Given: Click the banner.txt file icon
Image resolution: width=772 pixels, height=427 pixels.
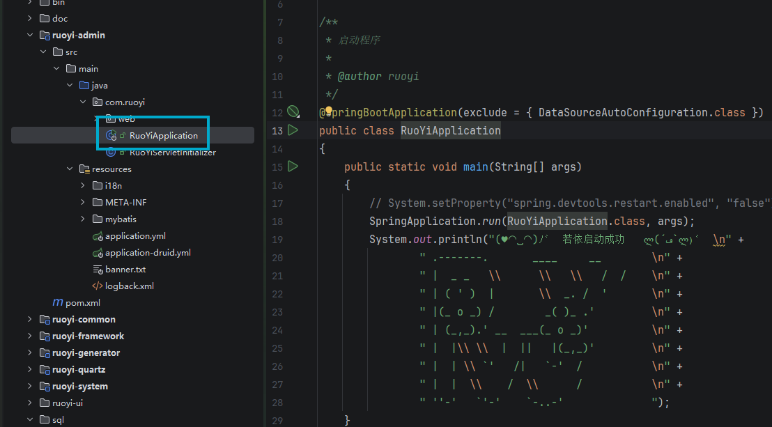Looking at the screenshot, I should tap(98, 270).
